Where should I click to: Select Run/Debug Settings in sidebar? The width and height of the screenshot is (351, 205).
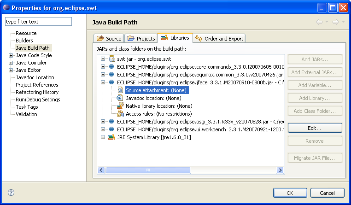(38, 100)
